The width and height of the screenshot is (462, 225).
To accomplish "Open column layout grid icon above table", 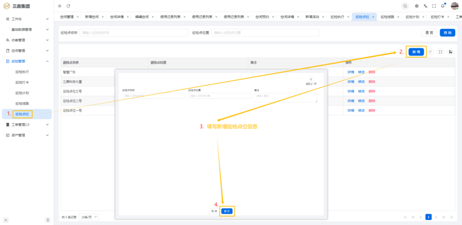I will coord(451,52).
